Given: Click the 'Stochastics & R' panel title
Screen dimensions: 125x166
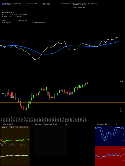Looking at the screenshot, I should 102,124.
